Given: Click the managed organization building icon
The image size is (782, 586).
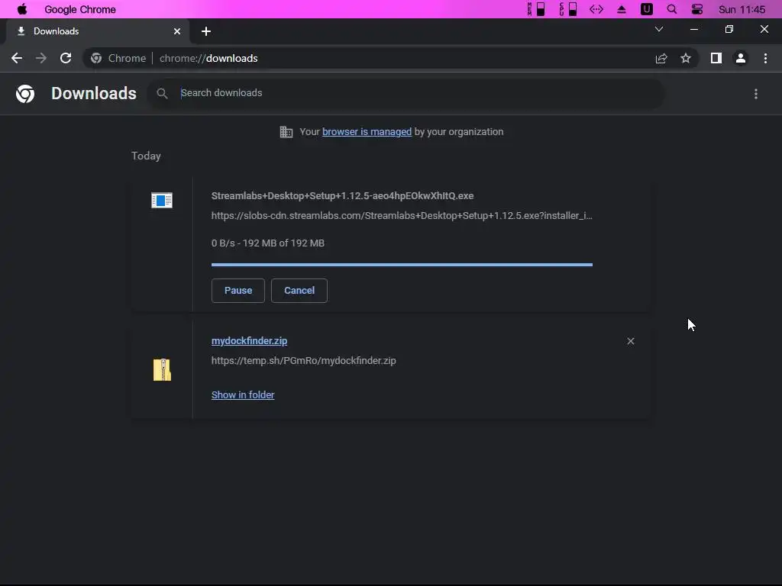Looking at the screenshot, I should (286, 131).
